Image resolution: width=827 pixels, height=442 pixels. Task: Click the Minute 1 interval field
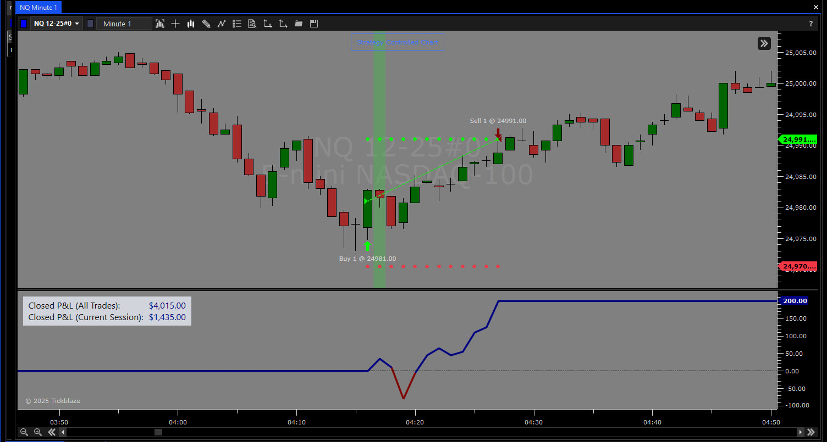124,24
